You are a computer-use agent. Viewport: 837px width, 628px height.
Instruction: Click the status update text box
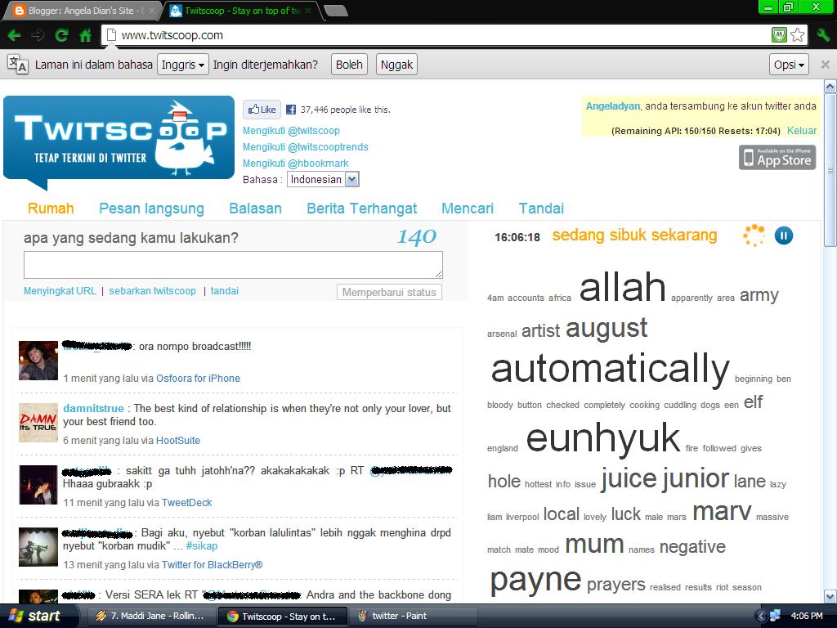pos(233,265)
